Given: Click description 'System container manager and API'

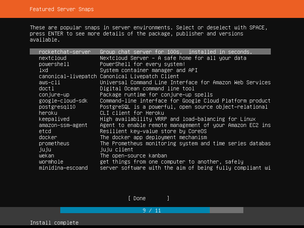Looking at the screenshot, I should tap(149, 70).
